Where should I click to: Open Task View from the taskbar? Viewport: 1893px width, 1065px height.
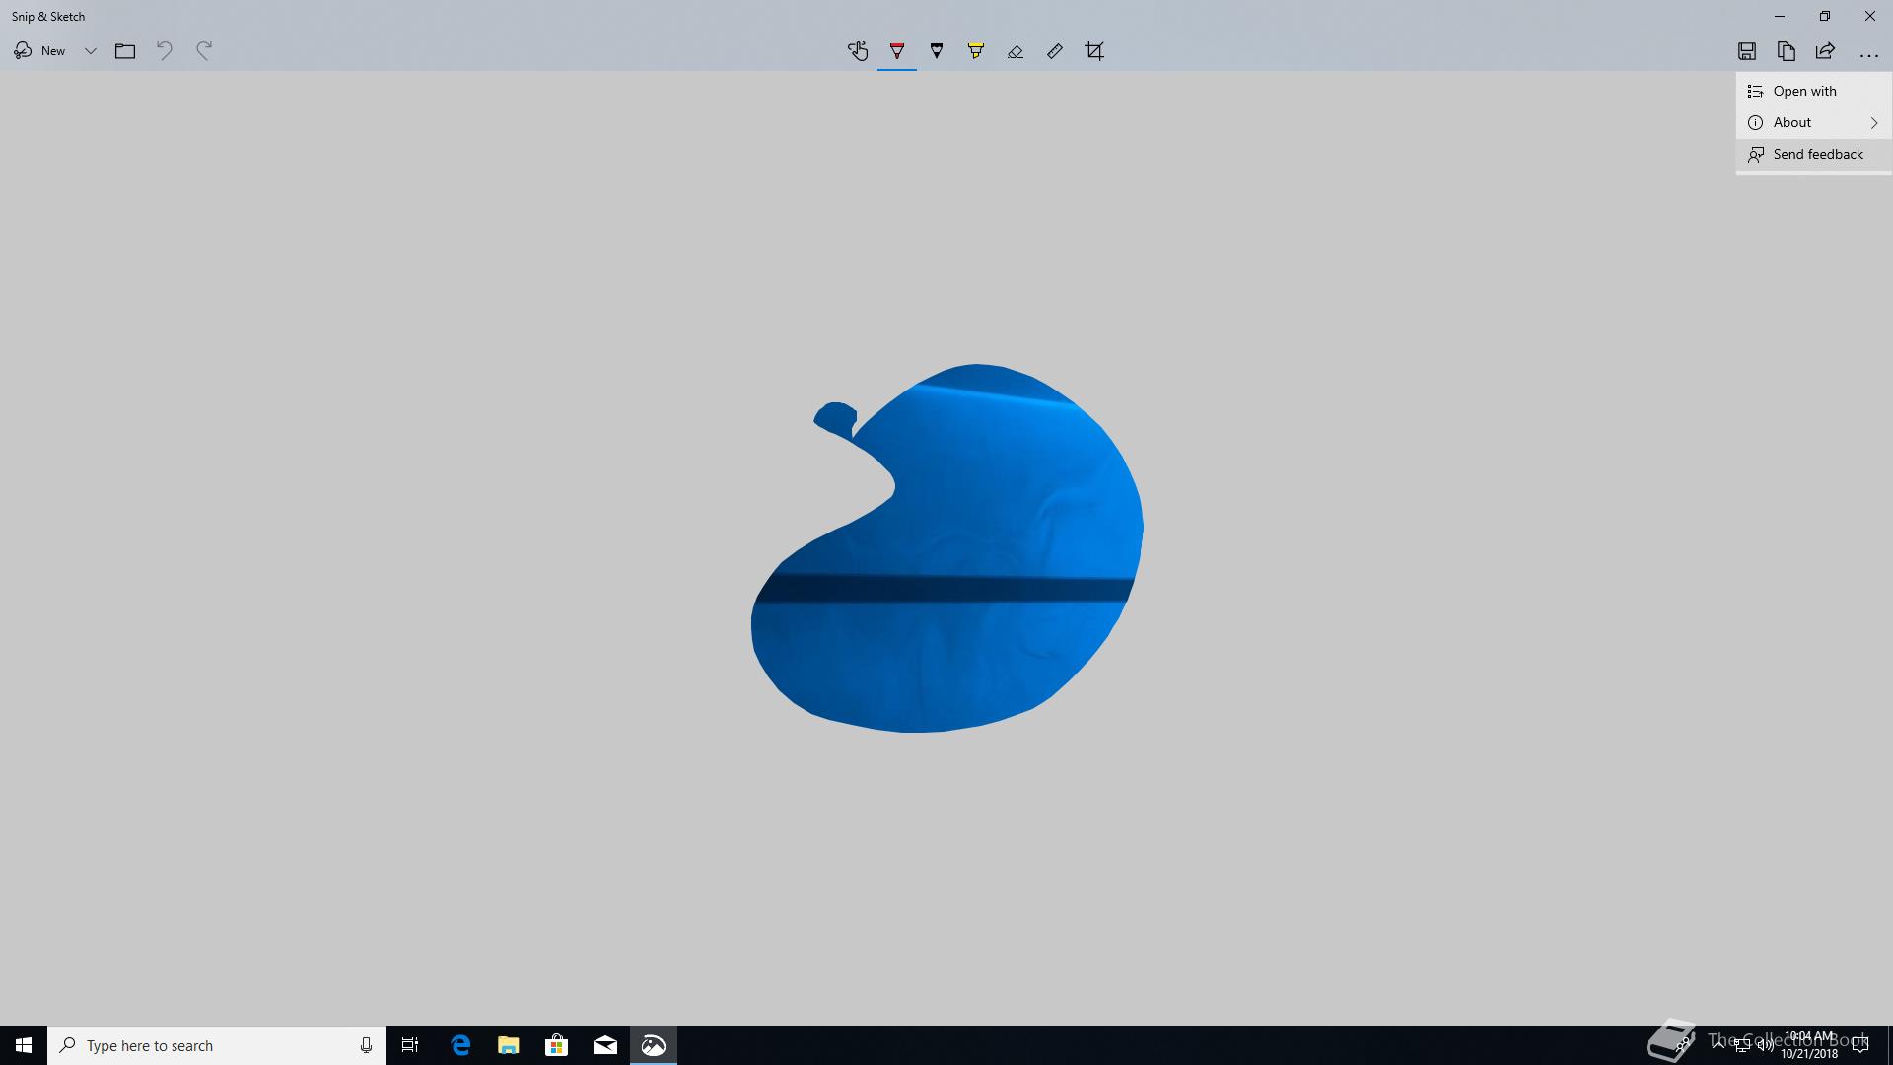410,1045
